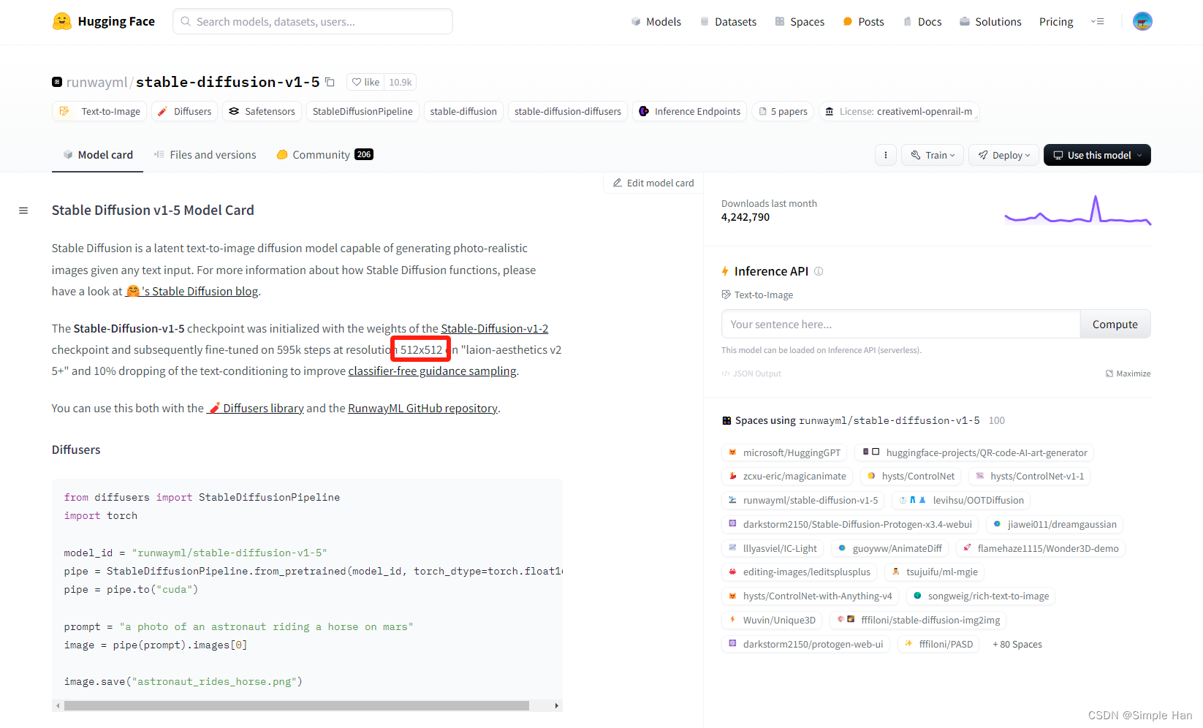The image size is (1203, 728).
Task: Switch to Files and versions tab
Action: coord(205,155)
